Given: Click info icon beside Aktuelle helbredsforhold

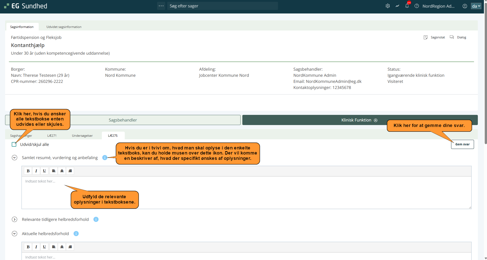Looking at the screenshot, I should 76,234.
